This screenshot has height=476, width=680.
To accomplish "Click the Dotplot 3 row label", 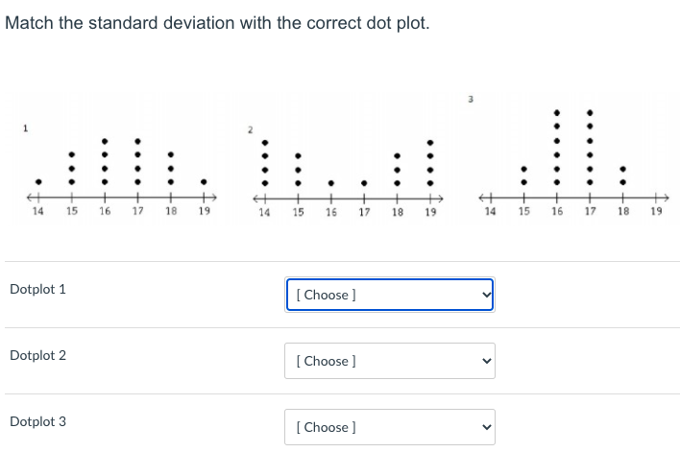I will point(37,421).
